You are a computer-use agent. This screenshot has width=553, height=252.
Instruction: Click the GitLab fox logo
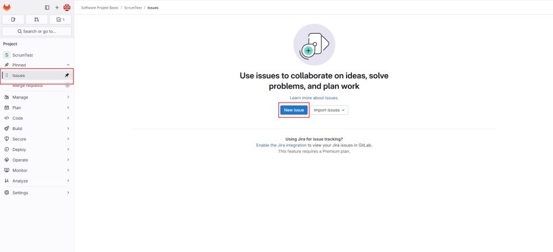coord(7,8)
